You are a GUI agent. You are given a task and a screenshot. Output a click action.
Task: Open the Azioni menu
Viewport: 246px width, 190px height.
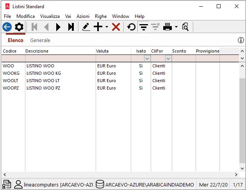[83, 16]
